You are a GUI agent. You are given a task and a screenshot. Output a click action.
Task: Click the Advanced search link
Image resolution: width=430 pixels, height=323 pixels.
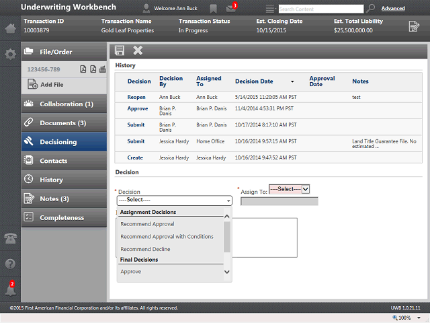point(393,9)
